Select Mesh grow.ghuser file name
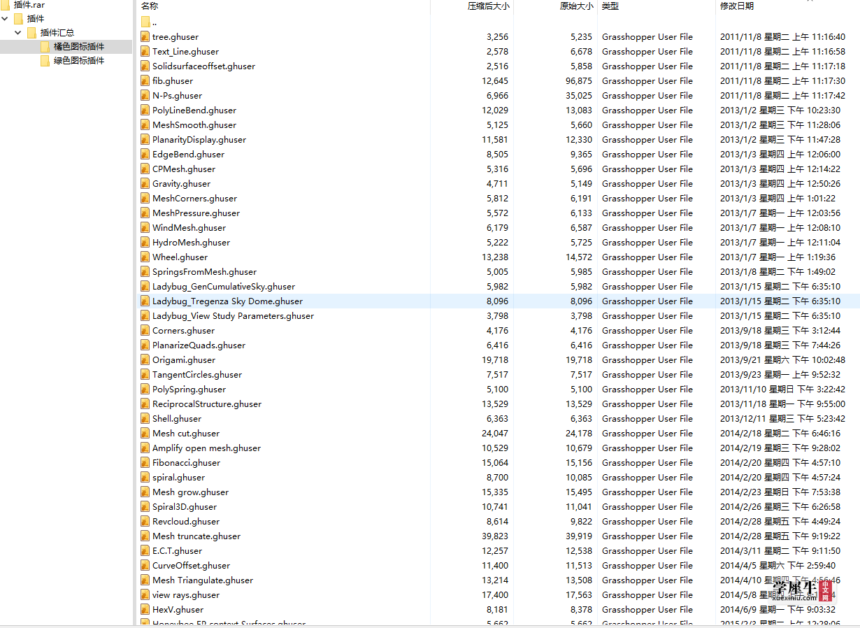Screen dimensions: 860x628 [x=190, y=492]
